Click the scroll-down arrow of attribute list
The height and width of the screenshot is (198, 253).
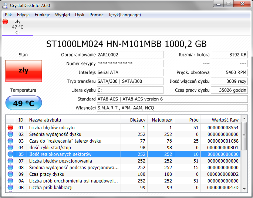244,189
